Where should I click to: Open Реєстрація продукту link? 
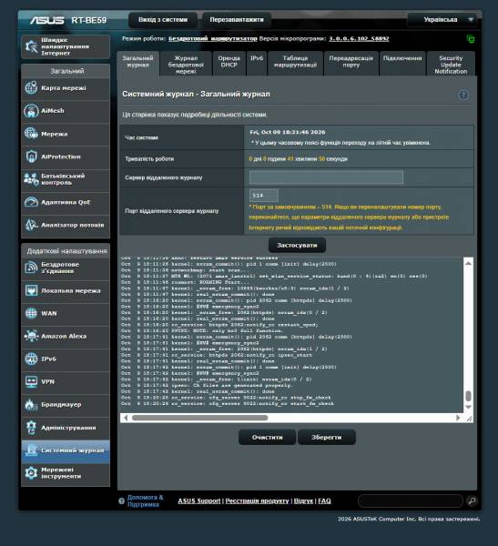click(257, 500)
